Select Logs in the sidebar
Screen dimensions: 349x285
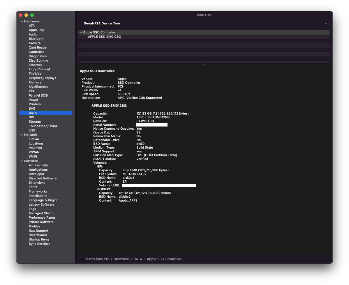pyautogui.click(x=32, y=209)
